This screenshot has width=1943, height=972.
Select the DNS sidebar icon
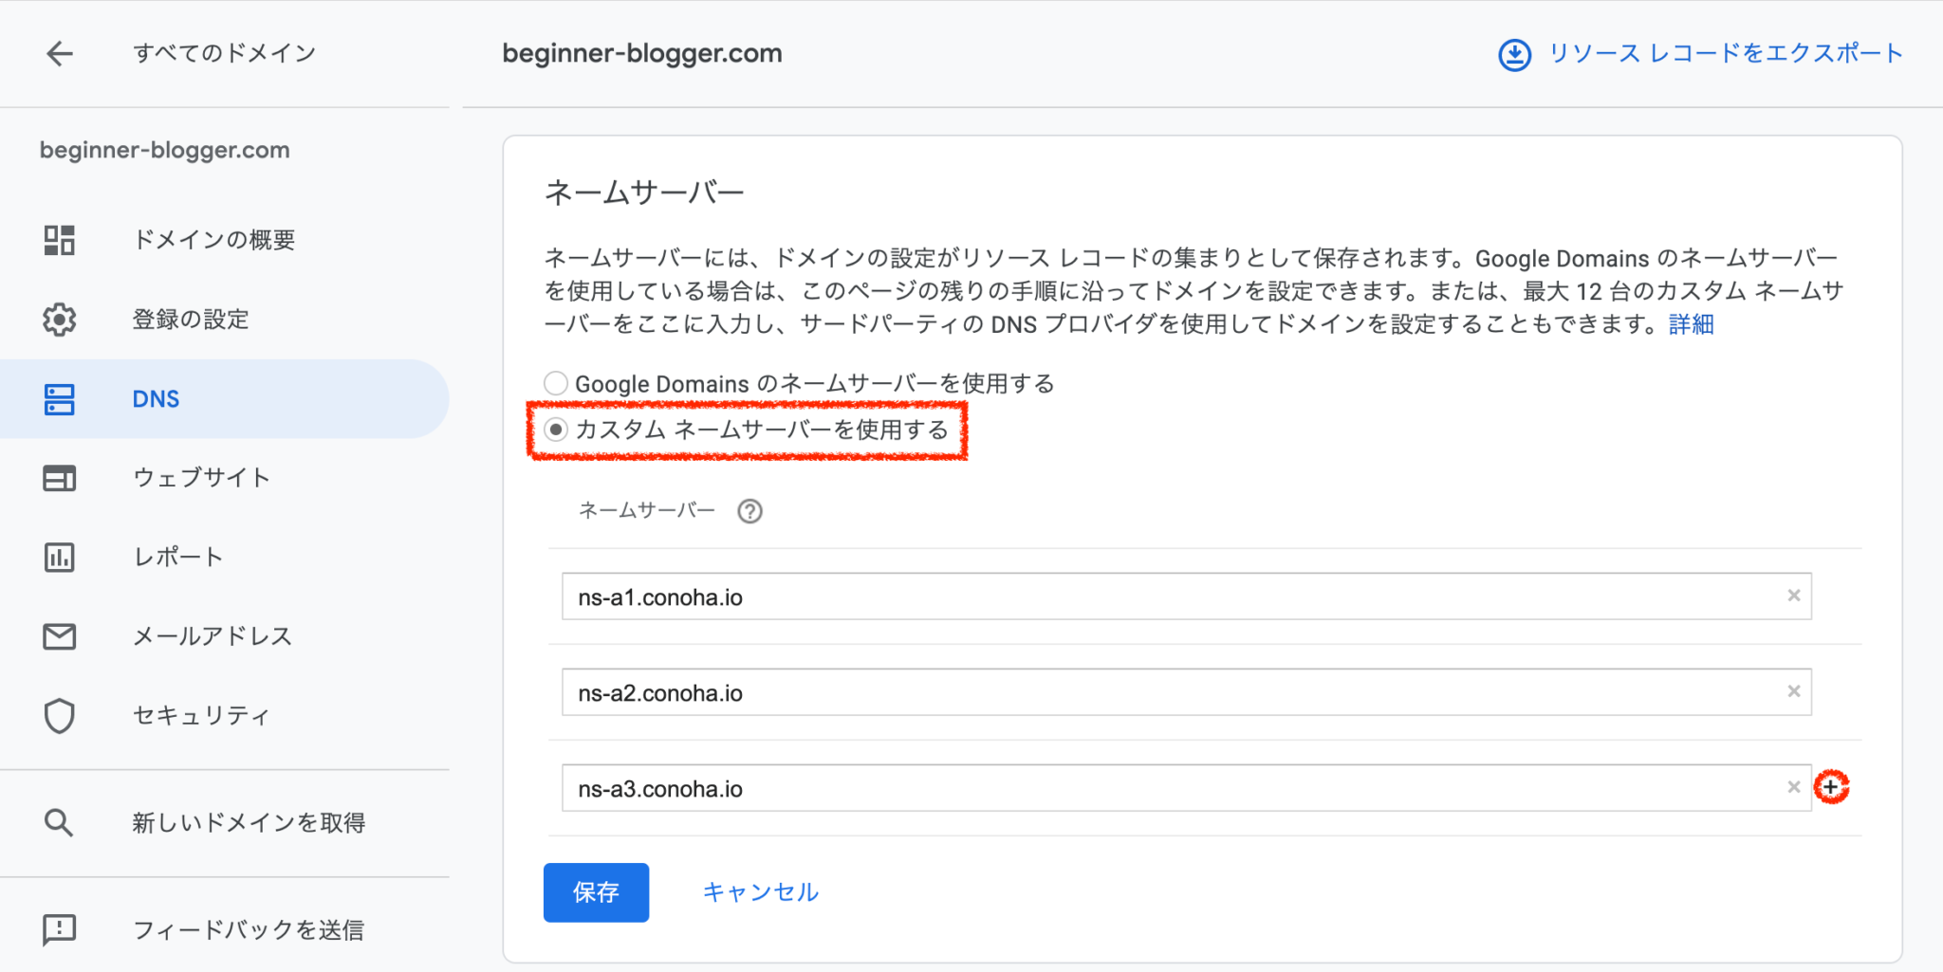59,399
